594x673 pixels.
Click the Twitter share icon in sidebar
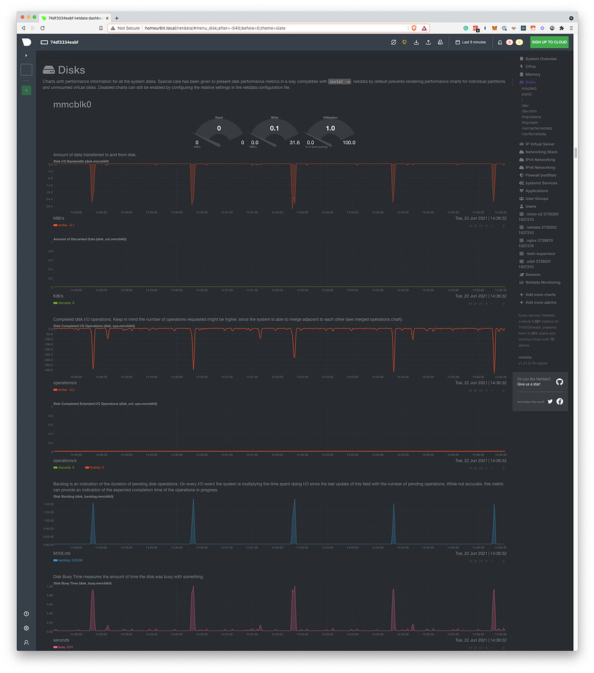click(x=550, y=401)
